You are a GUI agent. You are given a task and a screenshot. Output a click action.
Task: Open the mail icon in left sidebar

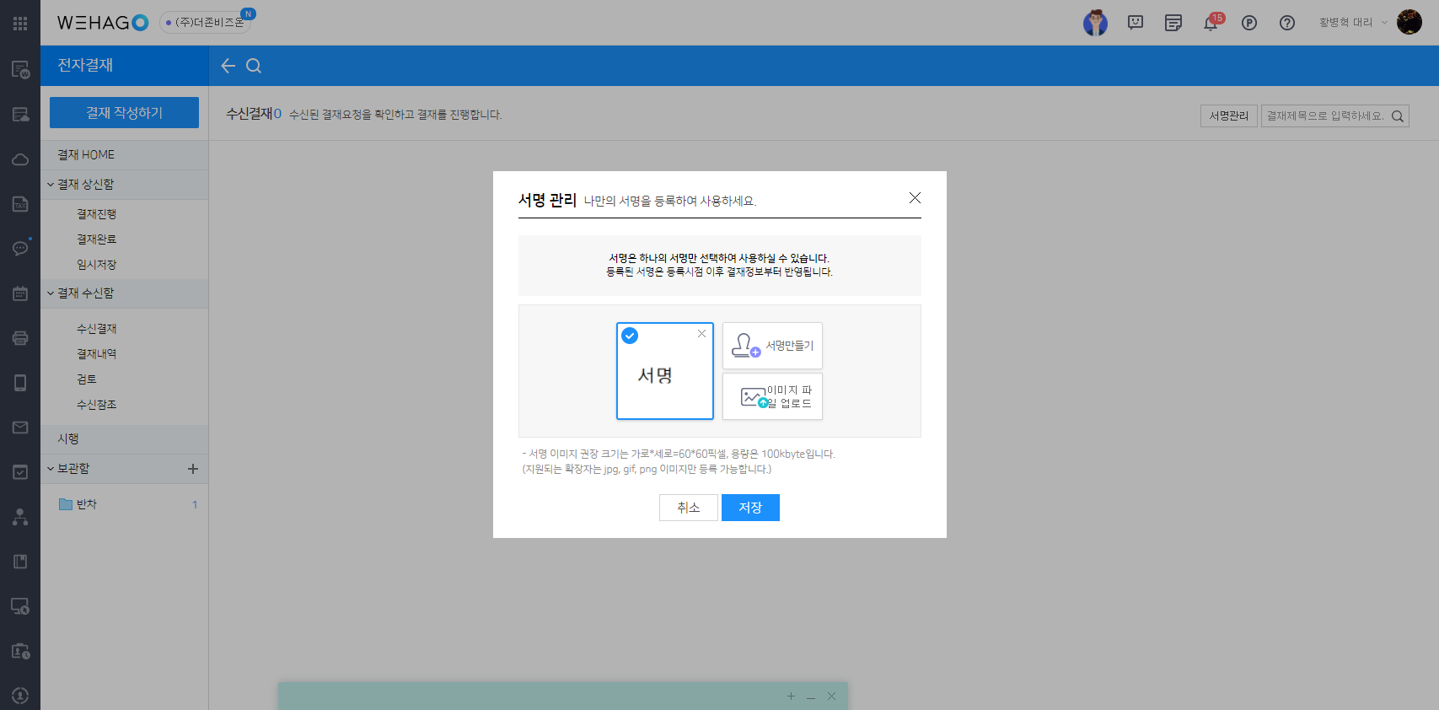pyautogui.click(x=20, y=428)
